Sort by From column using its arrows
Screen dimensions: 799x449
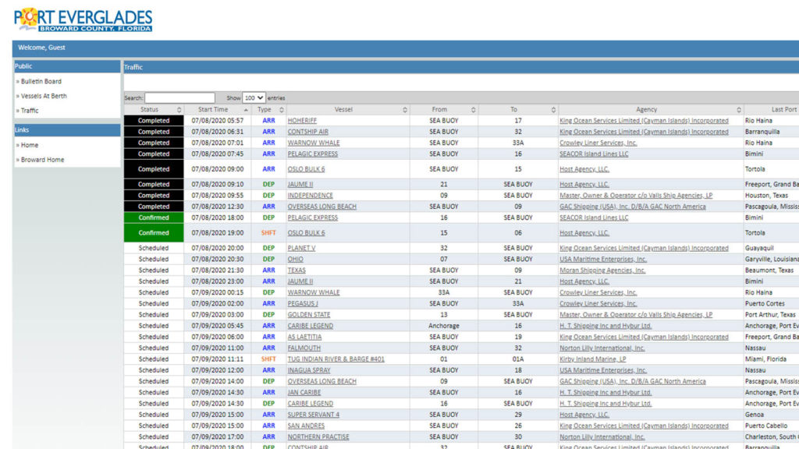(x=473, y=110)
